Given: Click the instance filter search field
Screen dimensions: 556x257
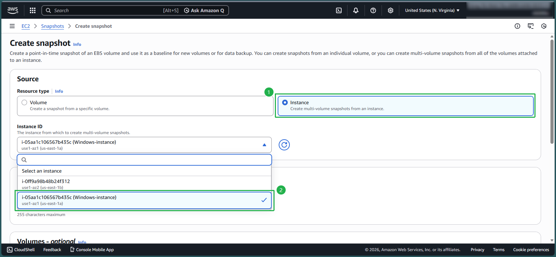Looking at the screenshot, I should pyautogui.click(x=144, y=160).
